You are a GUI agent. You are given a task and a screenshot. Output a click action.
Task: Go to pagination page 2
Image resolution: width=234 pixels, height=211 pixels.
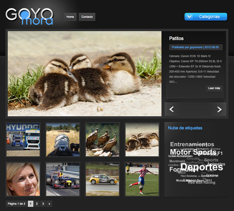37,204
